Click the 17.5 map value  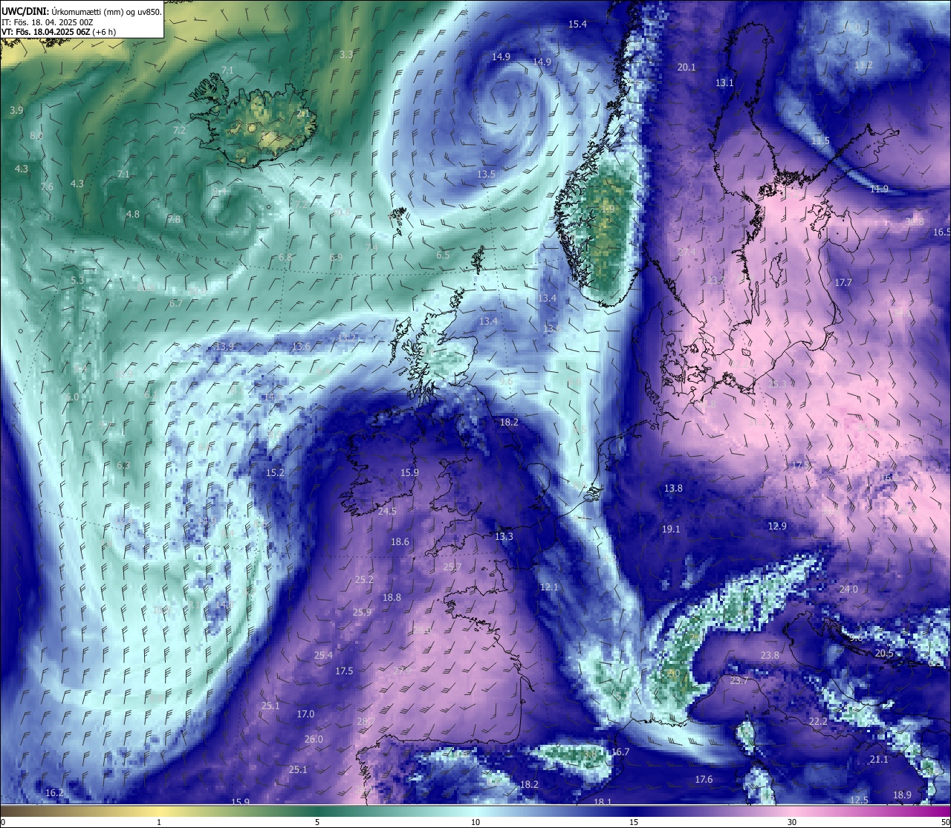tap(344, 671)
